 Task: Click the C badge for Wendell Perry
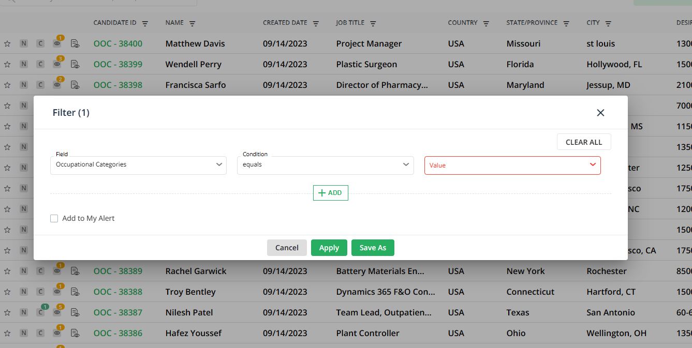point(40,65)
